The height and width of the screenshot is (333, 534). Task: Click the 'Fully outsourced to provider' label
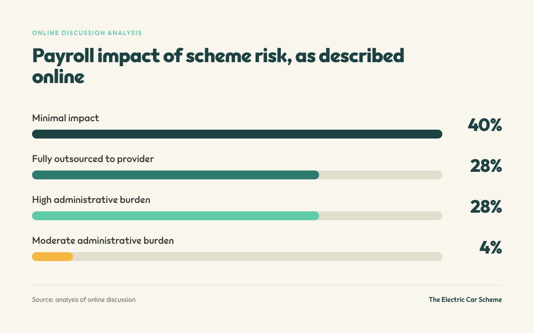click(93, 159)
